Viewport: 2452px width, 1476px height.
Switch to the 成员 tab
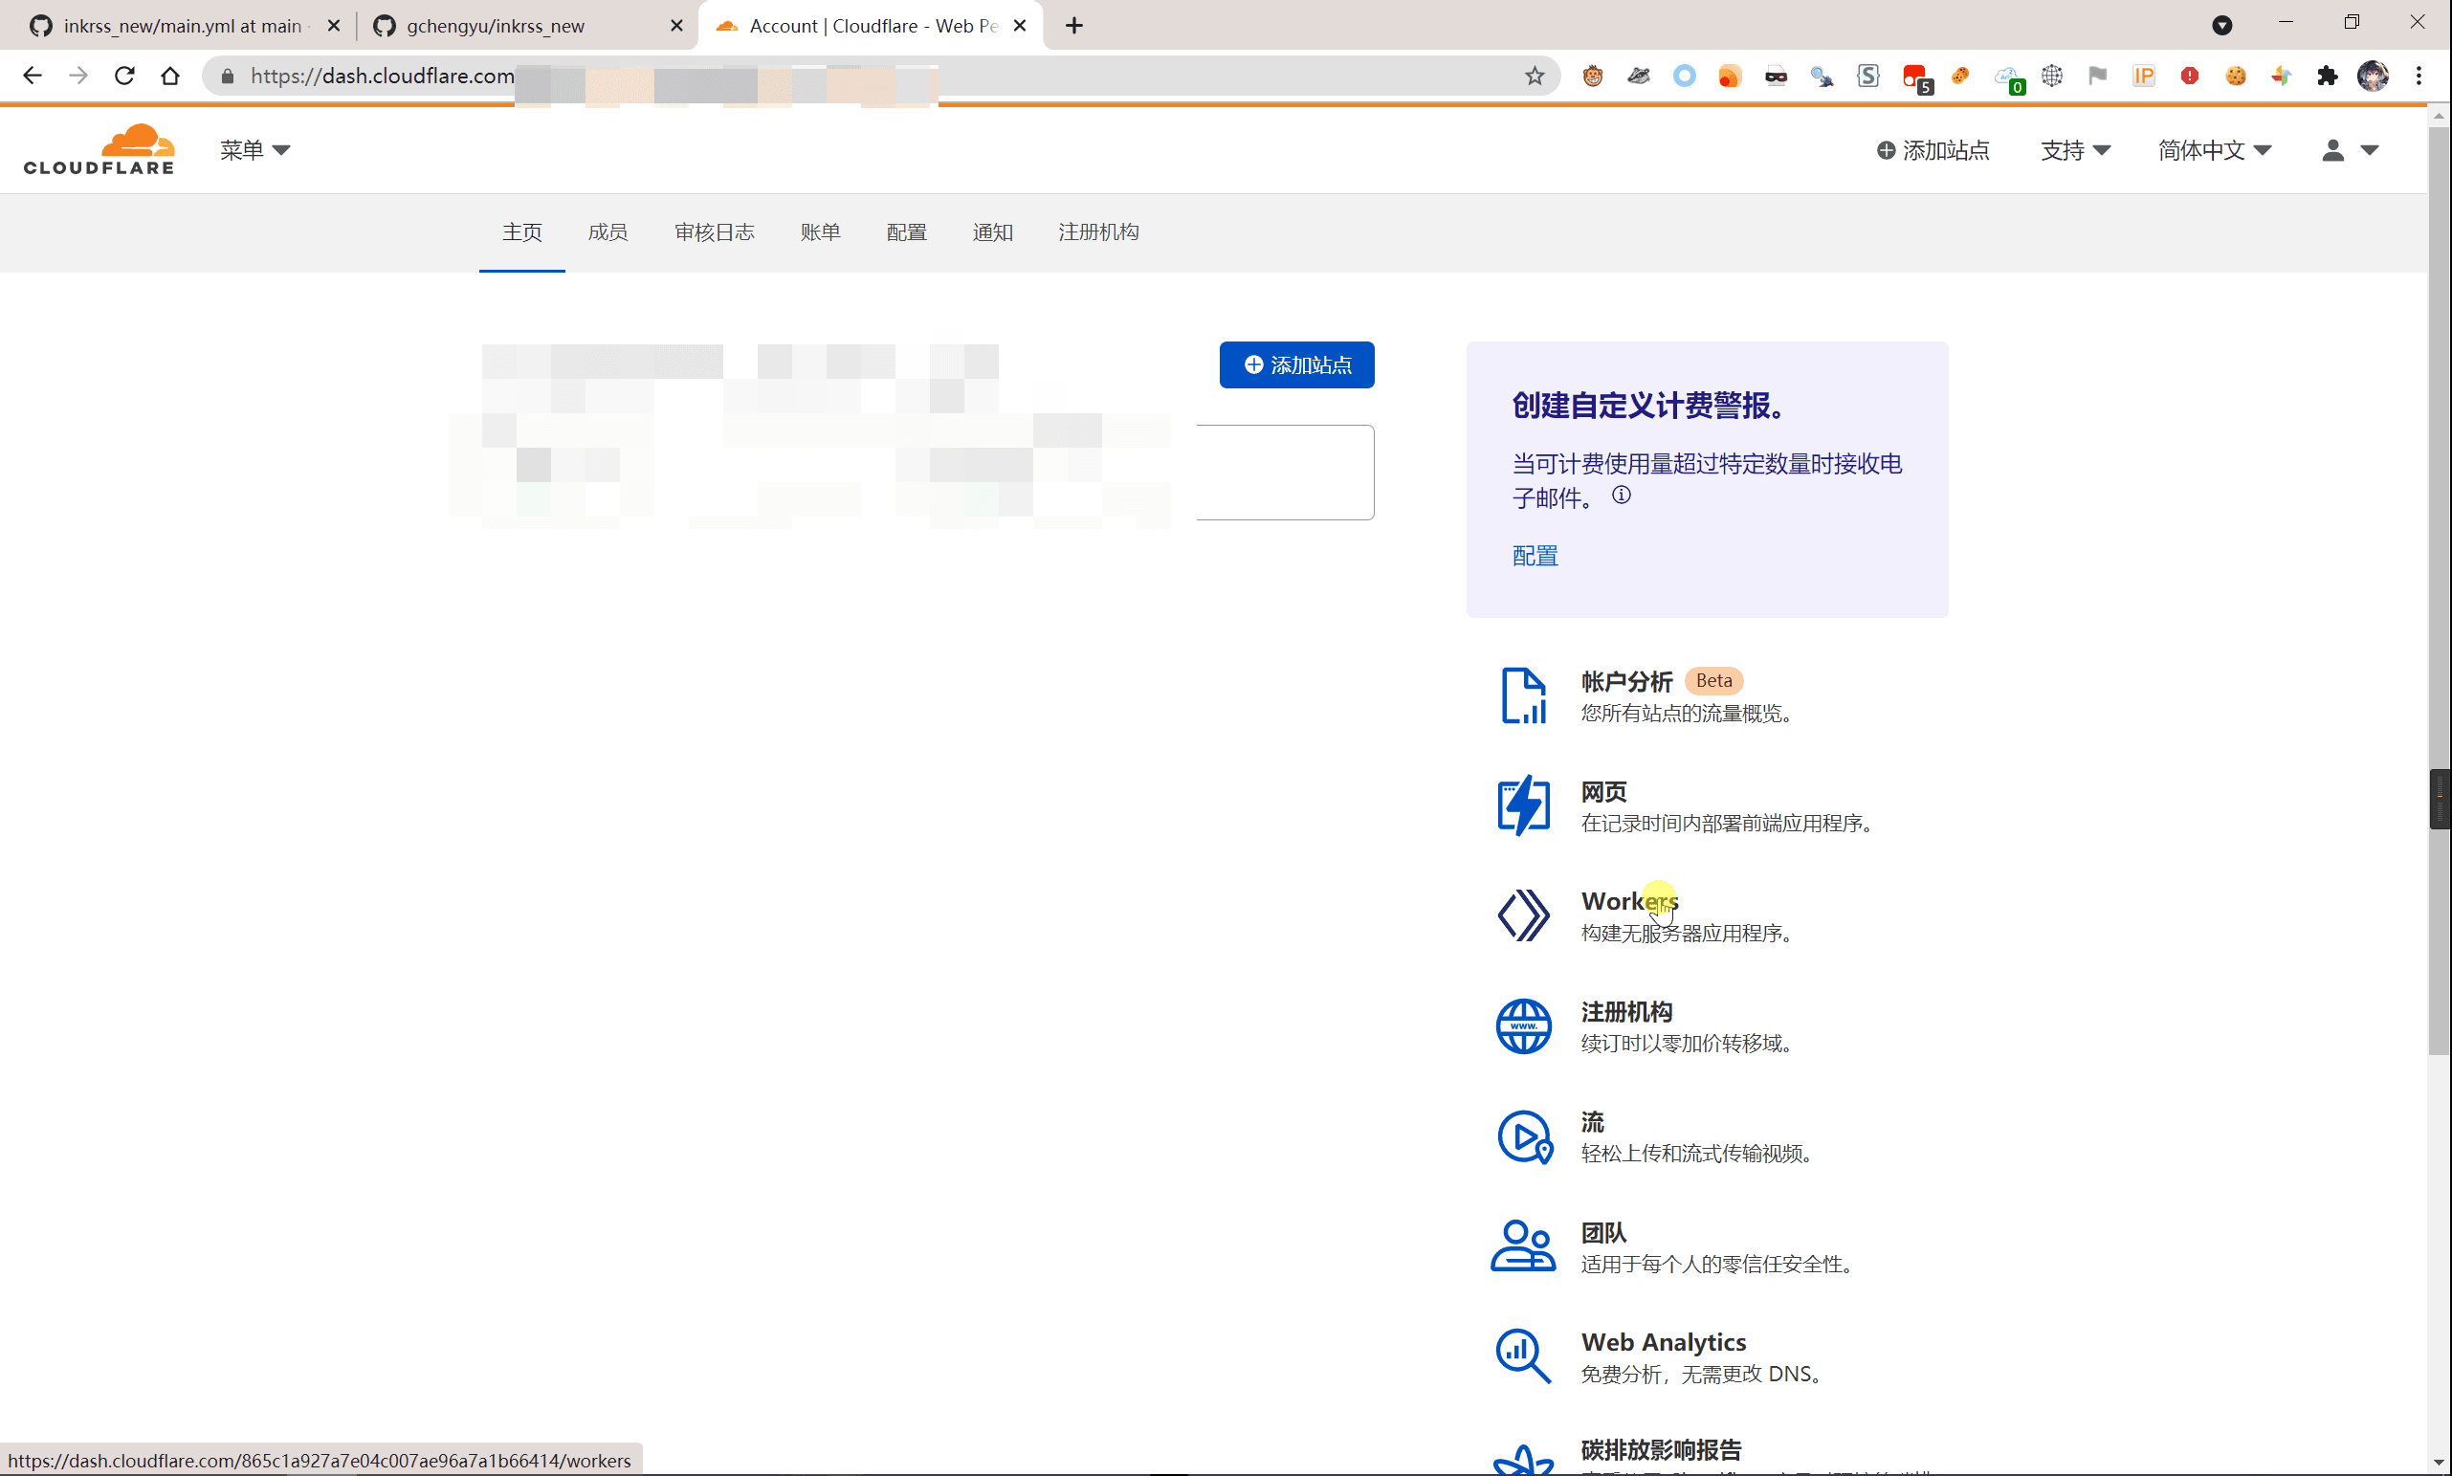pos(607,231)
